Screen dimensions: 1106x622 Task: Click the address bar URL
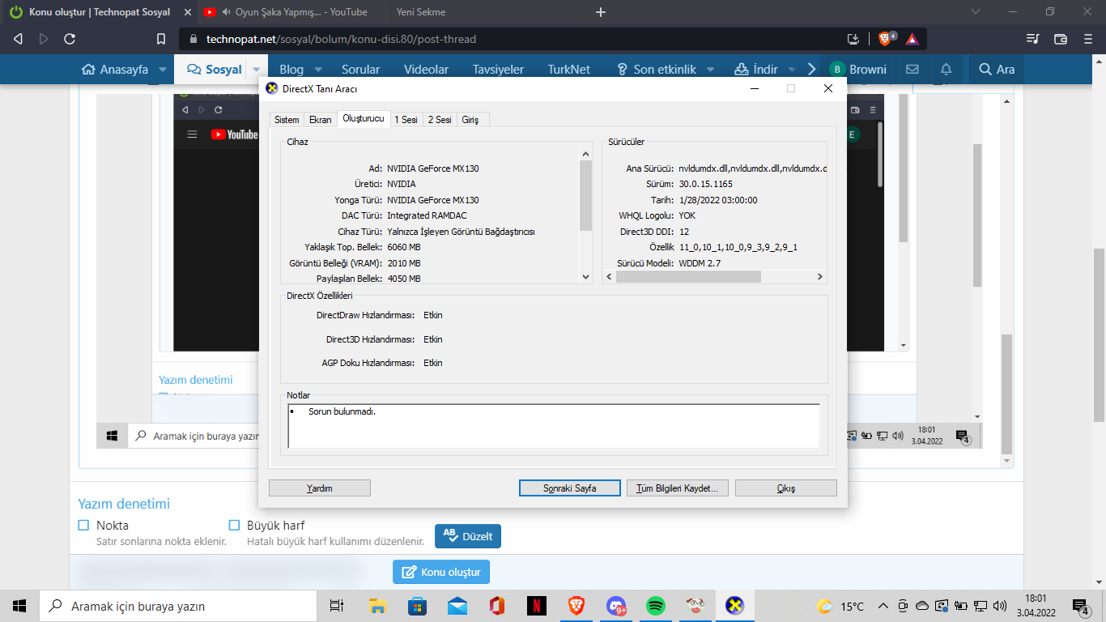(x=341, y=39)
